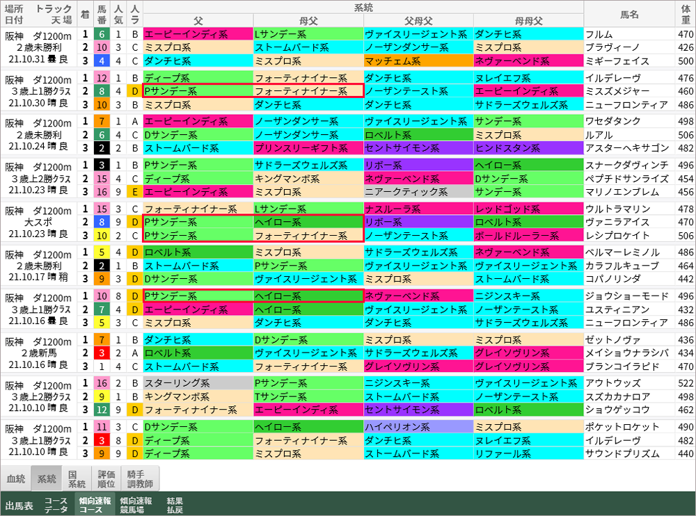Open the 国系統 tab
Screen dimensions: 696x516
pyautogui.click(x=77, y=478)
